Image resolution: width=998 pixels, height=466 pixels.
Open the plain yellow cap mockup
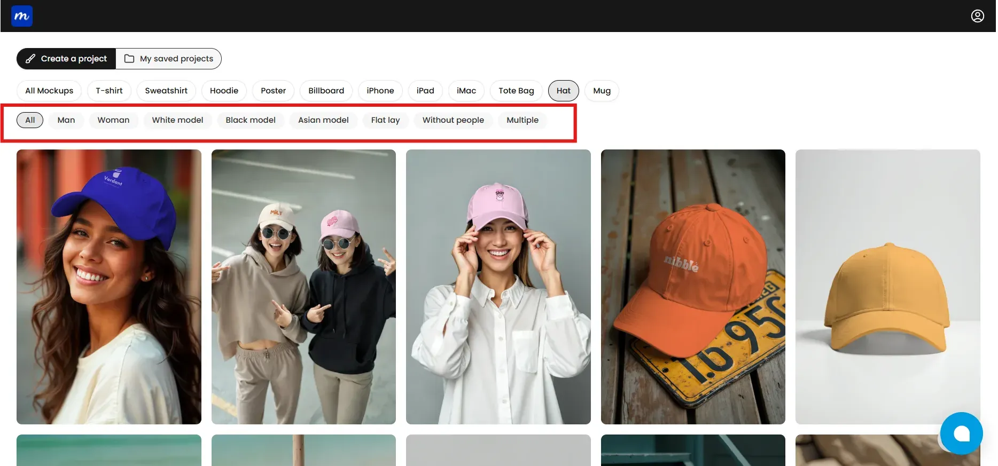click(x=887, y=287)
